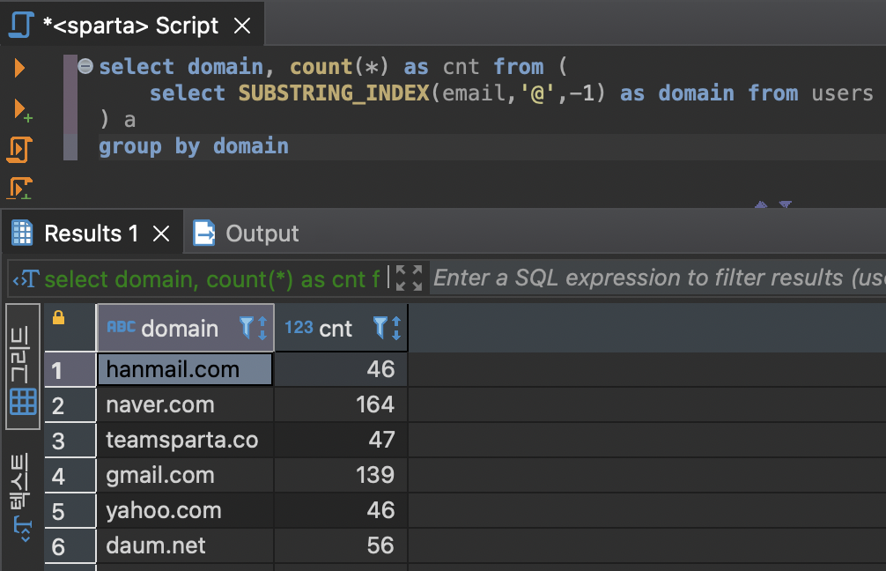Switch to the Results 1 tab

click(91, 234)
